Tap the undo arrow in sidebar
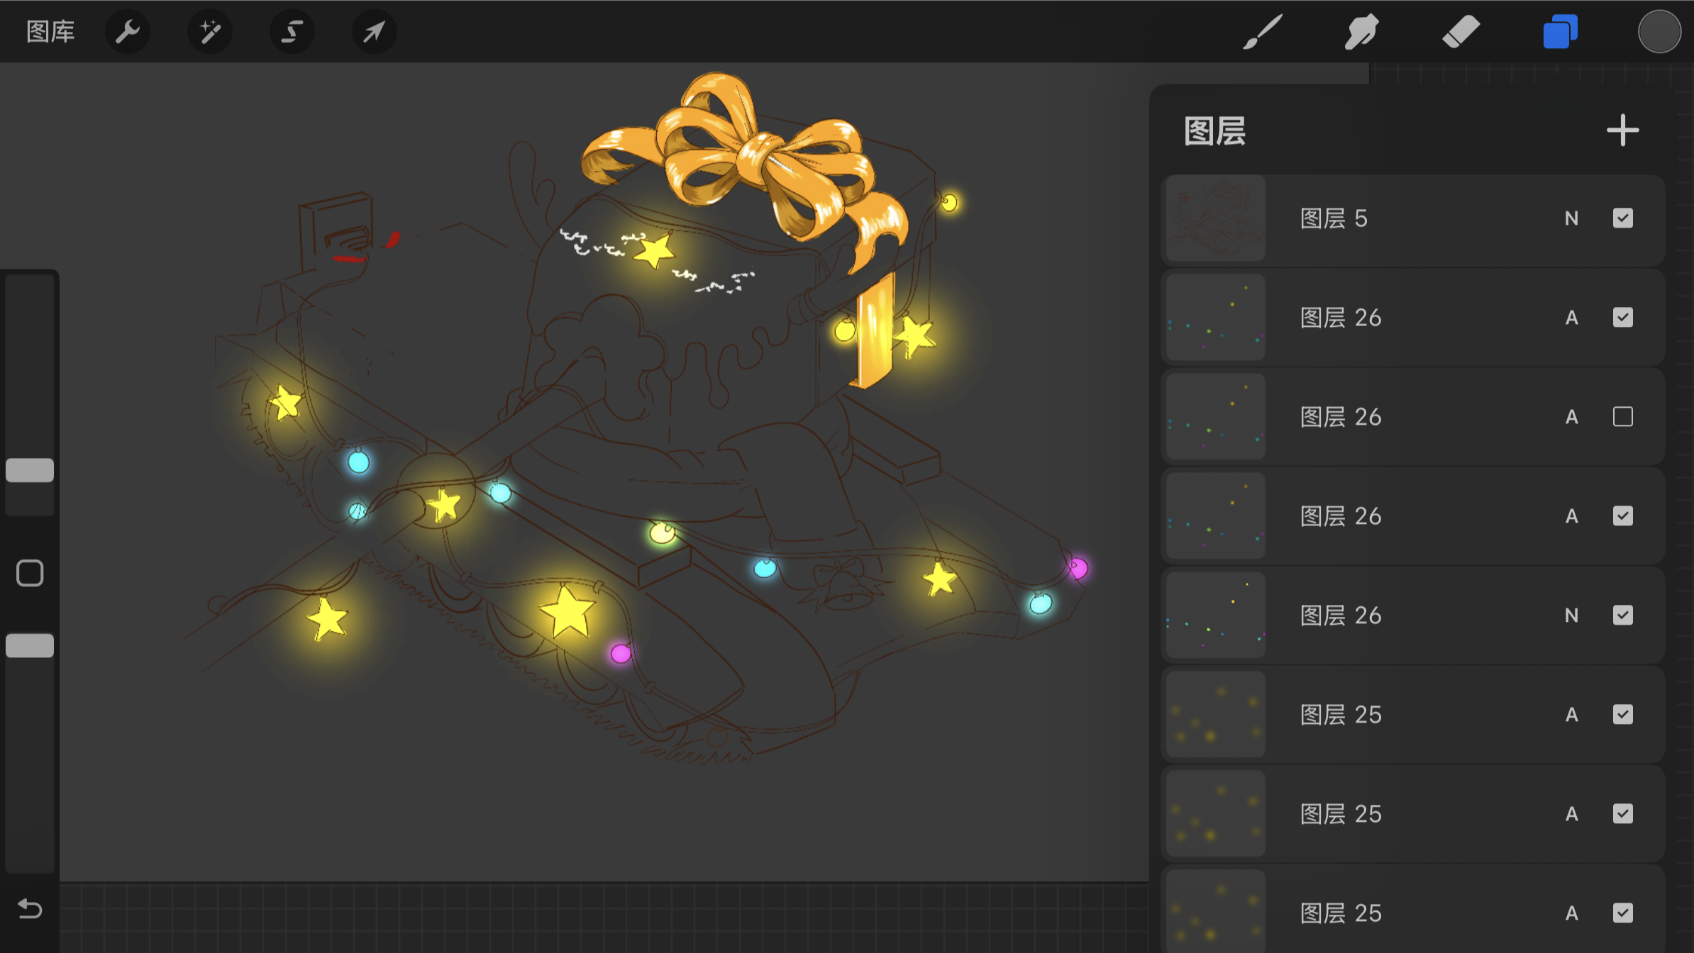1694x953 pixels. [x=30, y=908]
